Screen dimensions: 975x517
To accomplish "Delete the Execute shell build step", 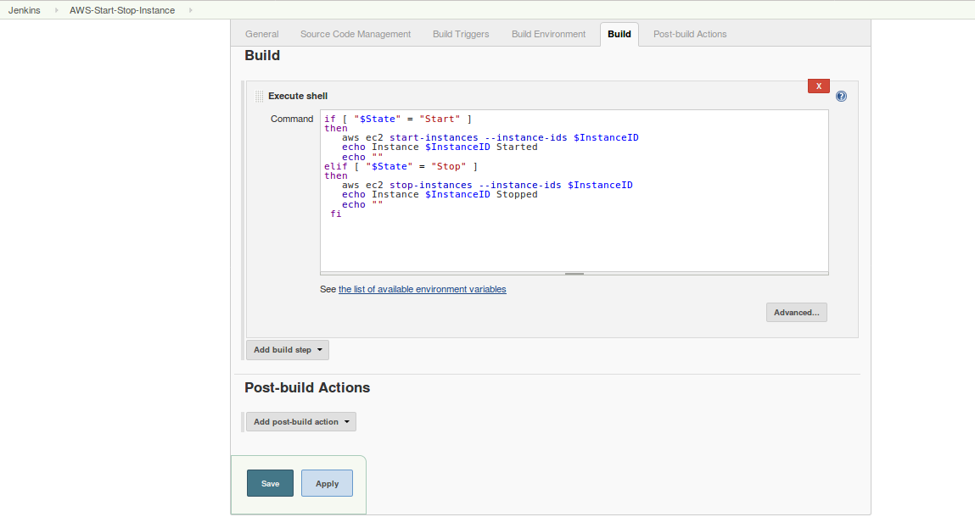I will (818, 86).
